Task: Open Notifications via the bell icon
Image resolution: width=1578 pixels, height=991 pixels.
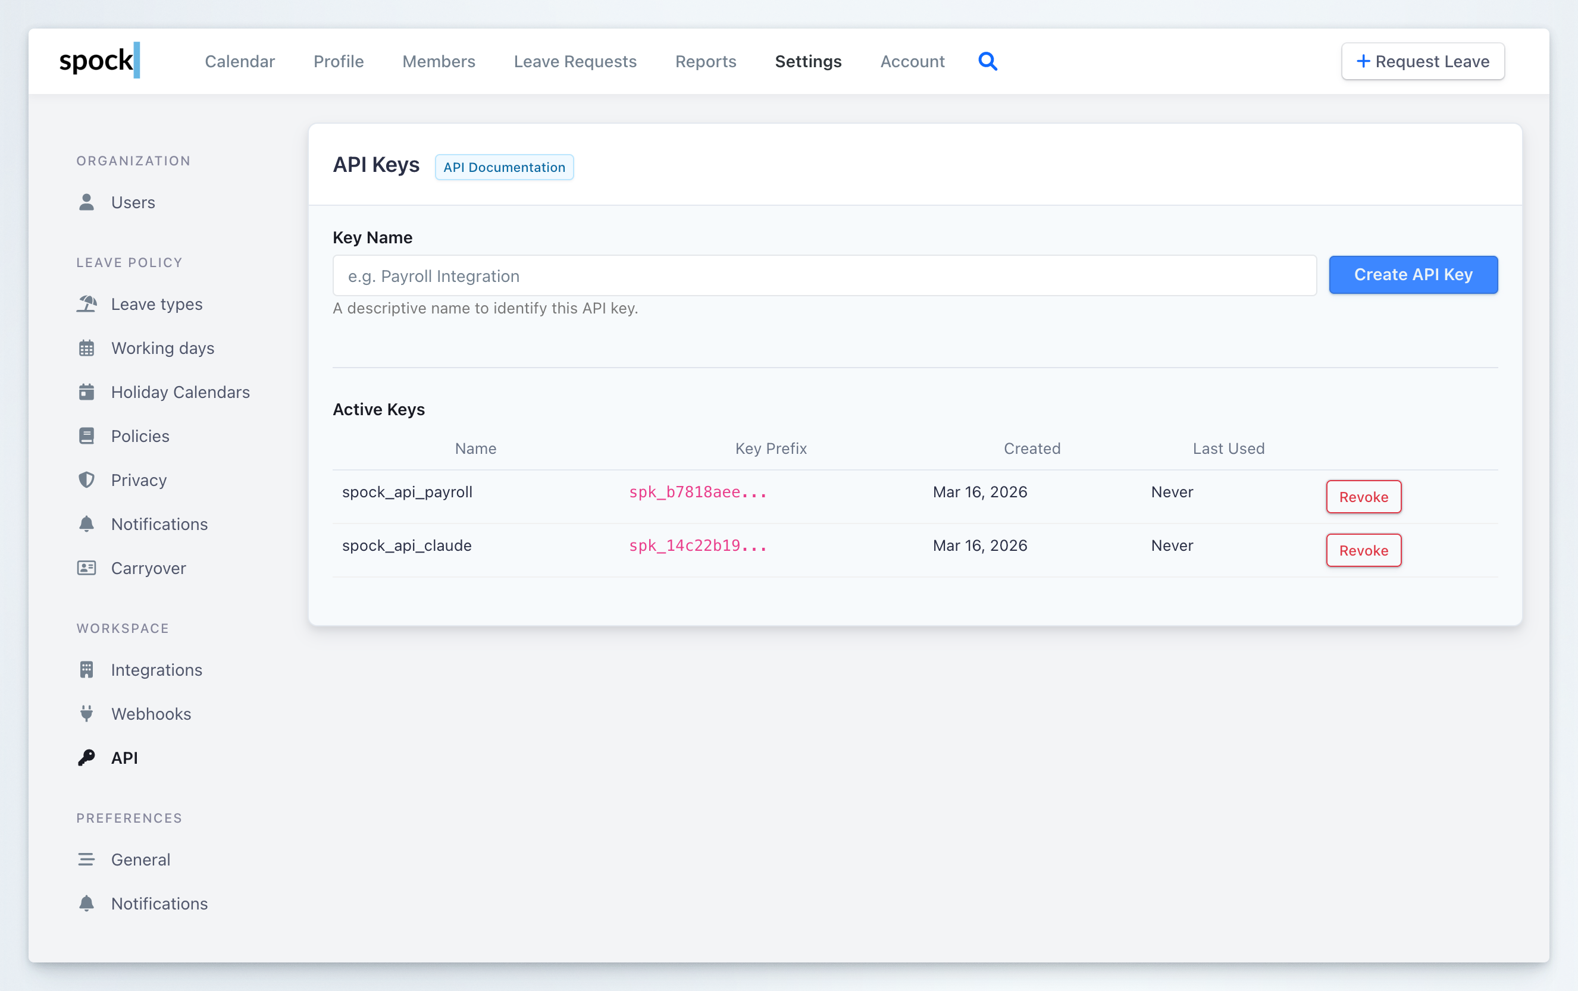Action: point(86,523)
